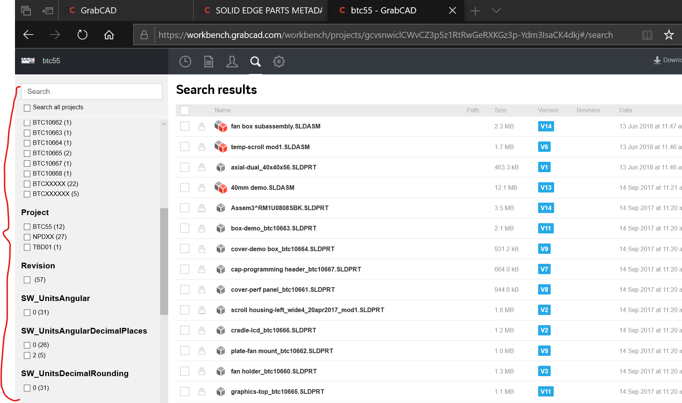This screenshot has width=682, height=403.
Task: Click the browser address bar URL
Action: point(386,35)
